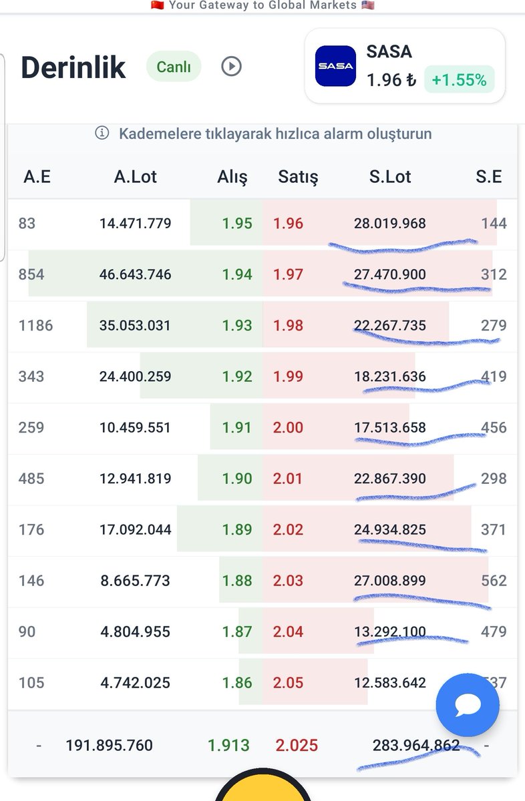
Task: Click the Kademelere tıklayarak alarm hint text
Action: 275,133
